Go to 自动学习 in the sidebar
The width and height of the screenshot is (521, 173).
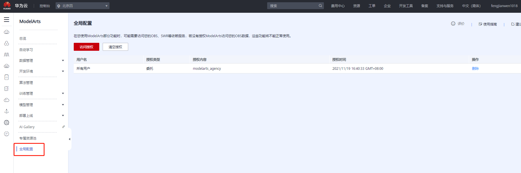(26, 50)
